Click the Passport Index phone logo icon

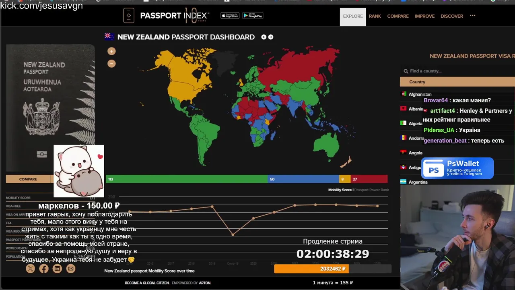pyautogui.click(x=128, y=16)
